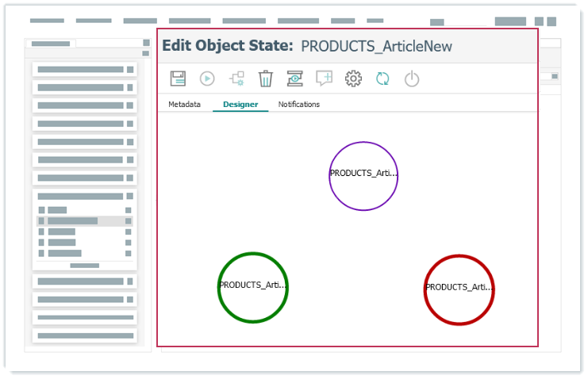The width and height of the screenshot is (588, 379).
Task: Select the green PRODUCTS_Arti state circle
Action: [x=252, y=288]
